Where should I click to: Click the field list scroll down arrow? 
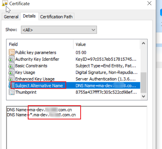pyautogui.click(x=143, y=96)
